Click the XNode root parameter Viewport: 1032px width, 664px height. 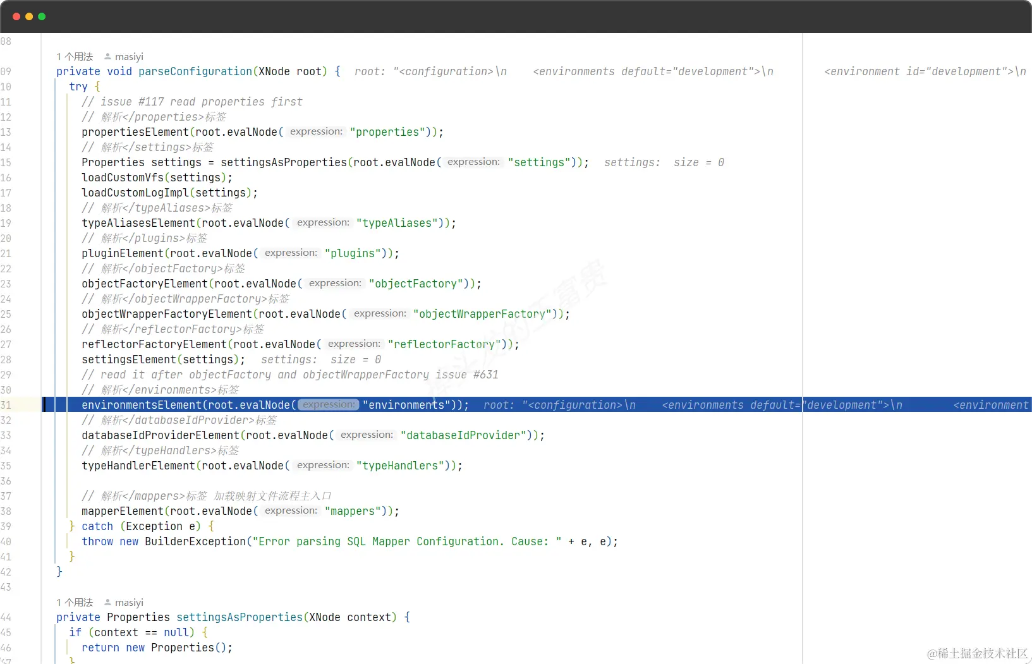point(290,71)
